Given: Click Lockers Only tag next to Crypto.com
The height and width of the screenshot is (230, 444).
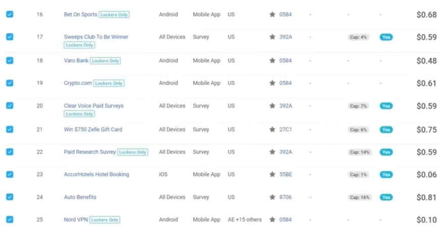Looking at the screenshot, I should [109, 83].
